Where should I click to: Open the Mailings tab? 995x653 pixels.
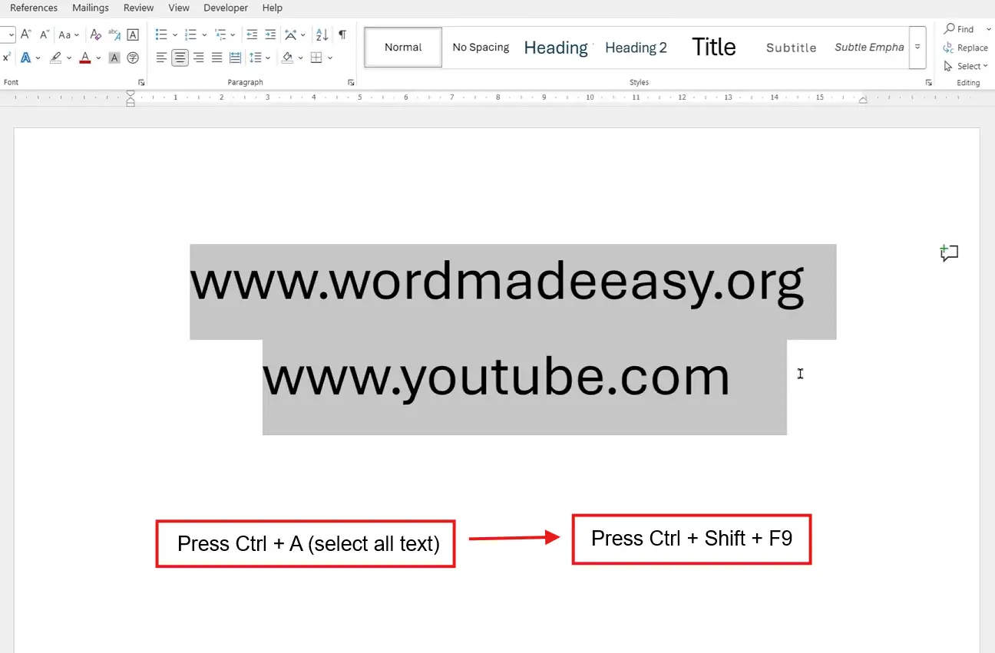click(91, 8)
